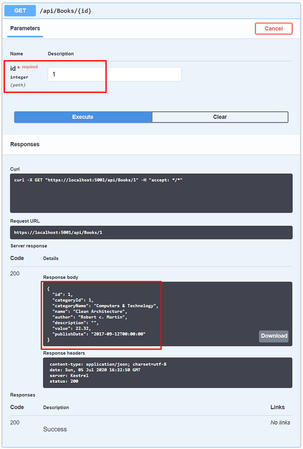Select the "description": "" line
The width and height of the screenshot is (303, 449).
coord(75,323)
